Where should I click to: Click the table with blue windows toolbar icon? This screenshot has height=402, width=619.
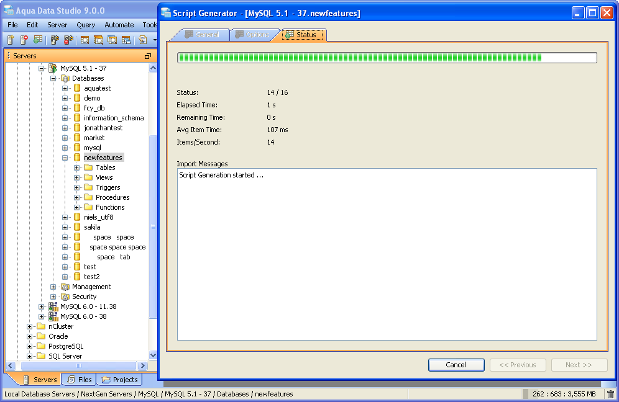126,40
